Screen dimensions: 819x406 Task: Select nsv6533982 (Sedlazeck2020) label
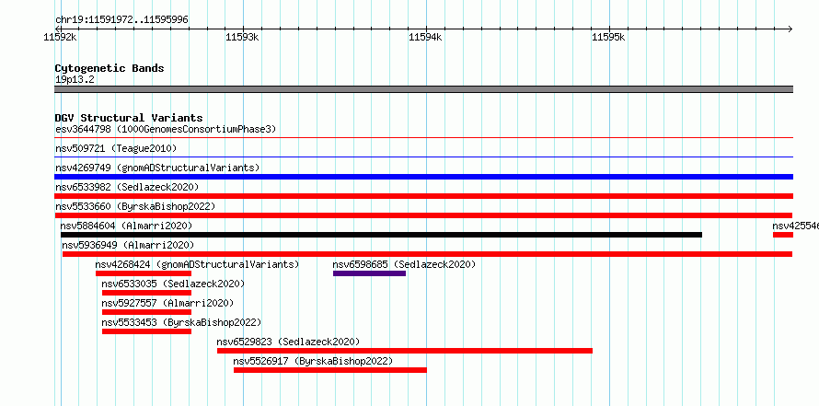(127, 187)
